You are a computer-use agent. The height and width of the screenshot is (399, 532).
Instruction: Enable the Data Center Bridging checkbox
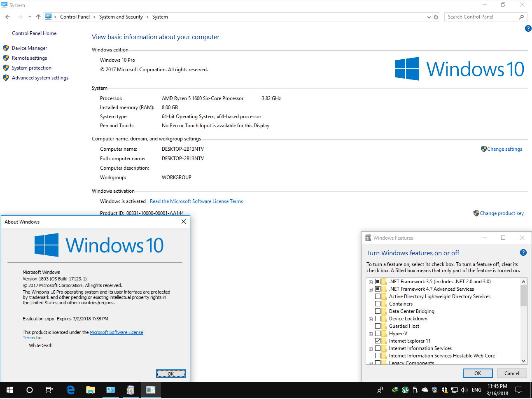tap(378, 311)
